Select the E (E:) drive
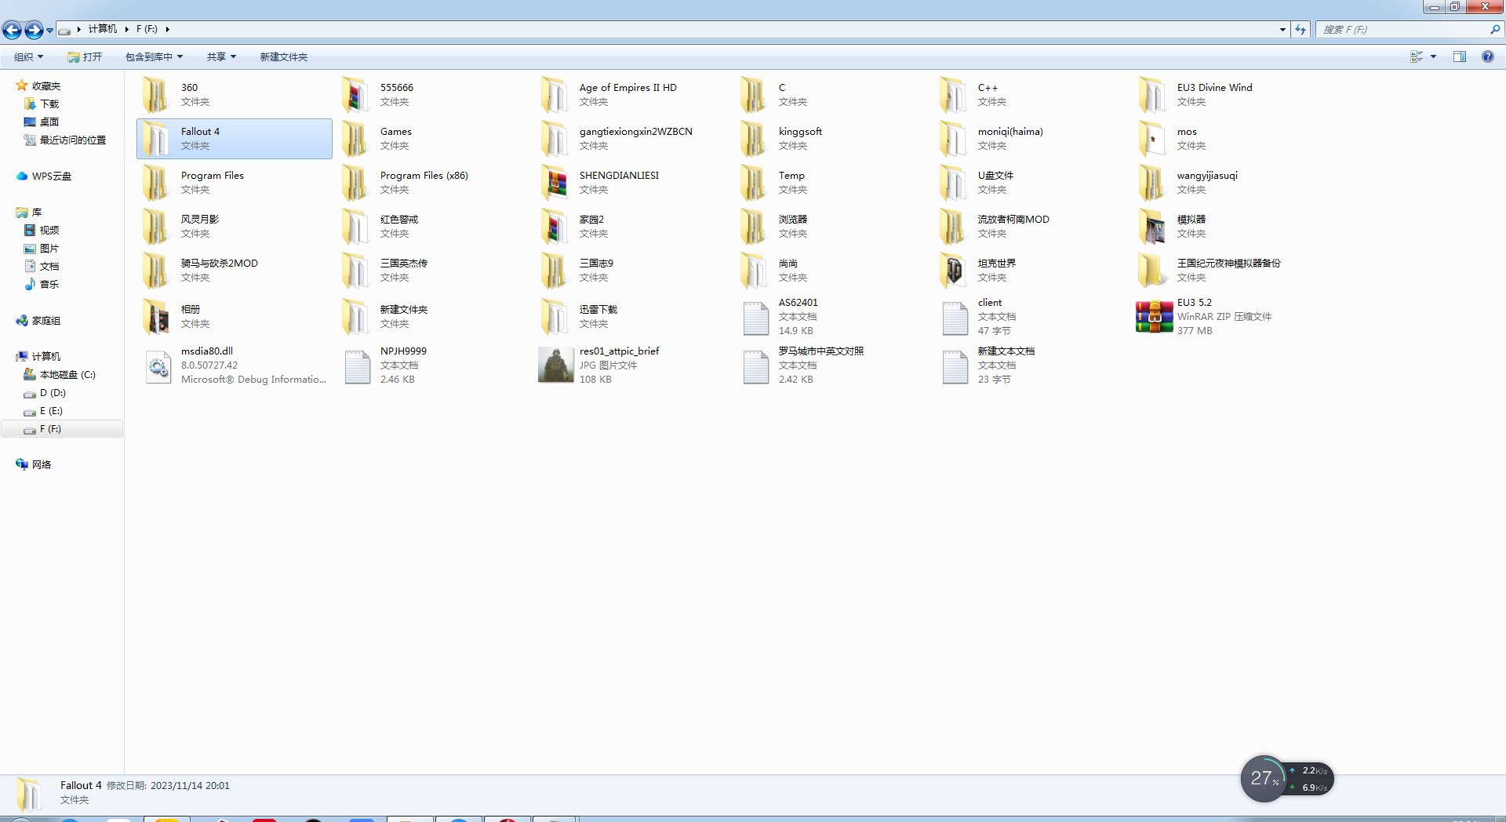 point(51,410)
